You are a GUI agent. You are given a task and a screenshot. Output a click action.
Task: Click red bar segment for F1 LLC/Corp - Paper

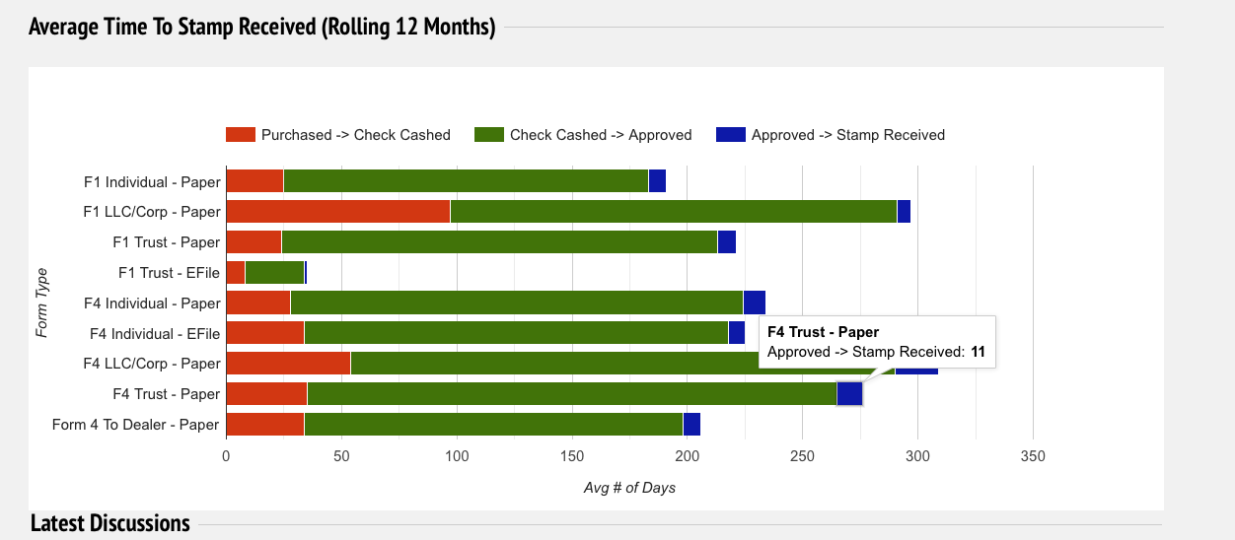[337, 212]
